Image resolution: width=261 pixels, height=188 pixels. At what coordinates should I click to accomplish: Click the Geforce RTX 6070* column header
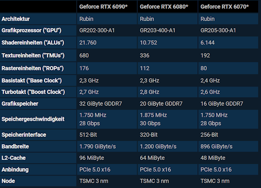click(x=224, y=7)
